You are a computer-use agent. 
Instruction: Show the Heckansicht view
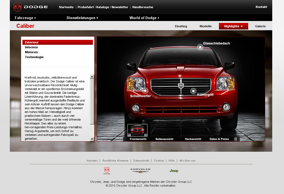pyautogui.click(x=193, y=139)
